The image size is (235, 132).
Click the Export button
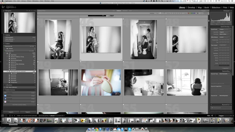tap(28, 112)
